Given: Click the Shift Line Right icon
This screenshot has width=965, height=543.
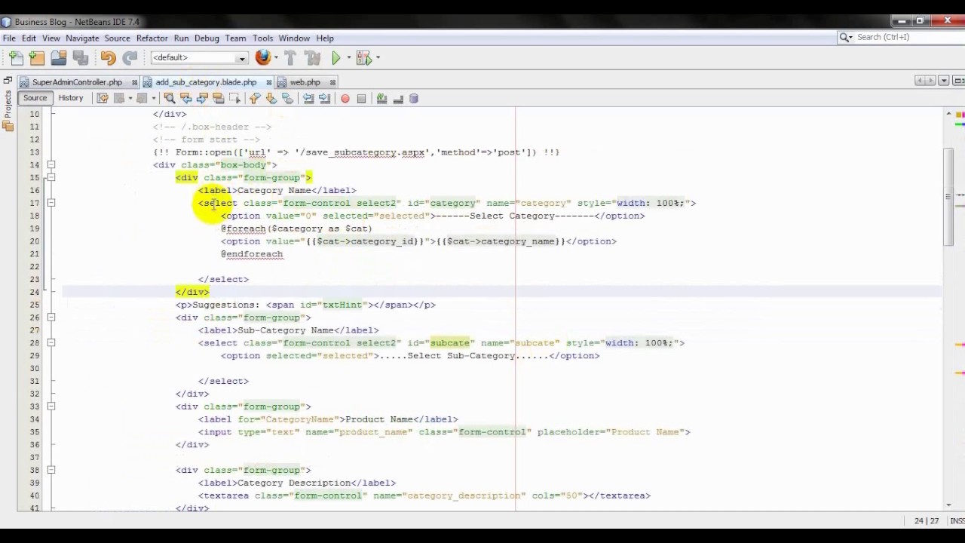Looking at the screenshot, I should [324, 98].
